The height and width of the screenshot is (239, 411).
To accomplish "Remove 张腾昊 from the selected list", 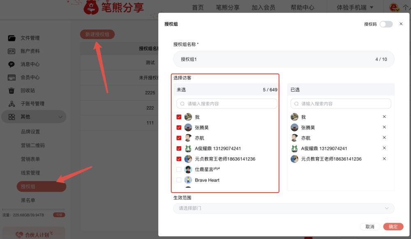I will point(384,127).
